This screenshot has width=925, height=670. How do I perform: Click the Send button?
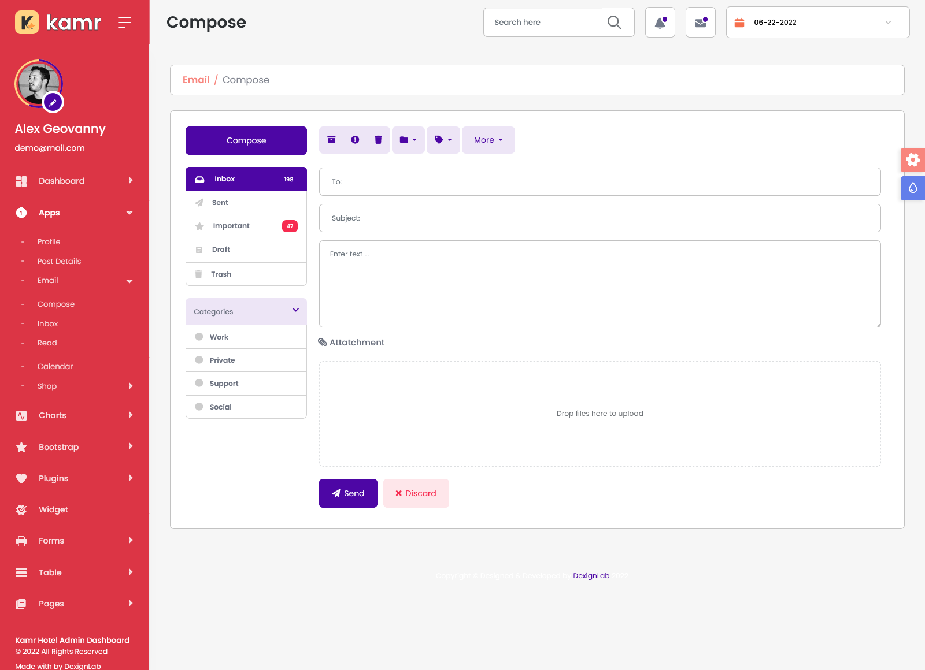(x=348, y=493)
